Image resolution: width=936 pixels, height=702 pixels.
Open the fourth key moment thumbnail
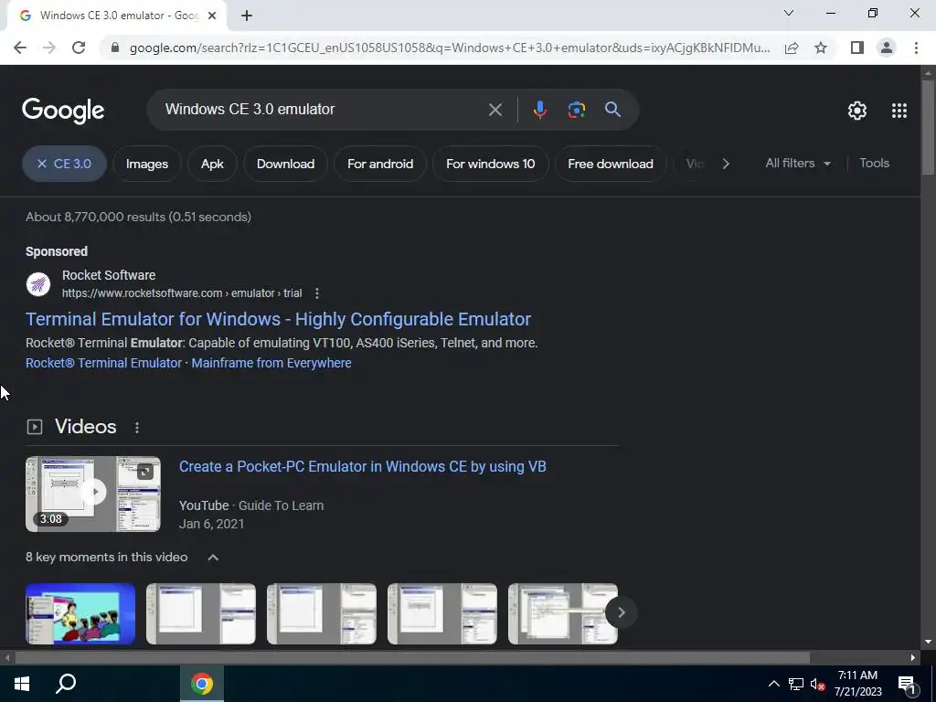pyautogui.click(x=442, y=613)
